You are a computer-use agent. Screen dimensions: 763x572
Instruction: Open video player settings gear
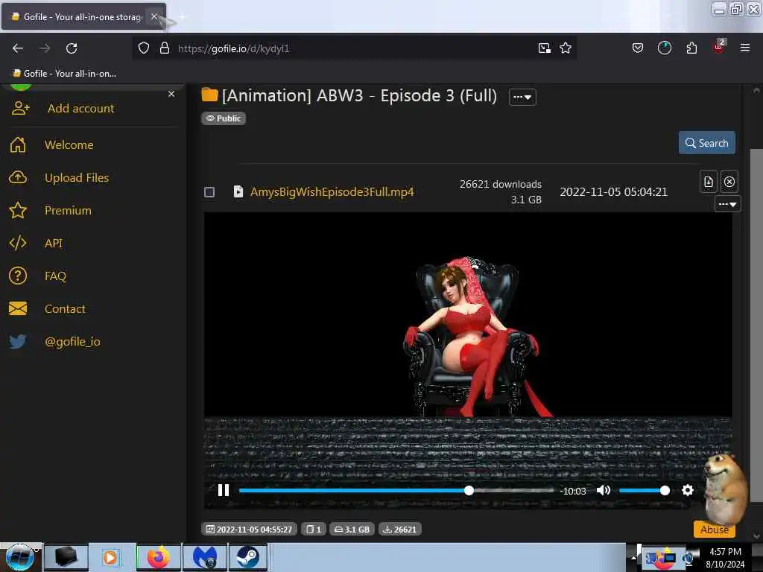[x=688, y=490]
